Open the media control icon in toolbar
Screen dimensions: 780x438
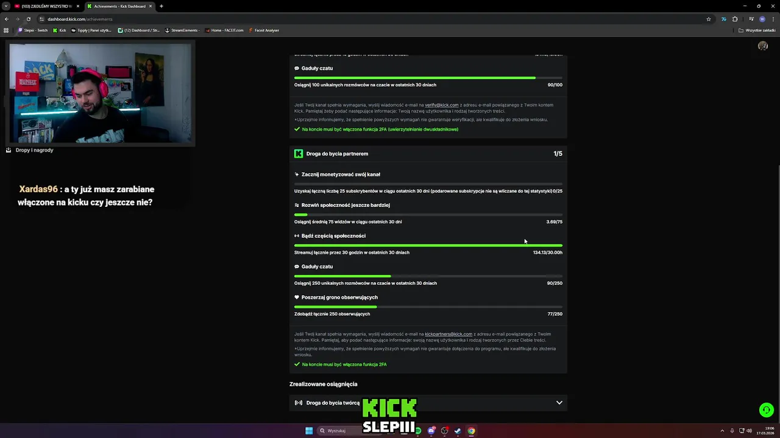(x=751, y=19)
